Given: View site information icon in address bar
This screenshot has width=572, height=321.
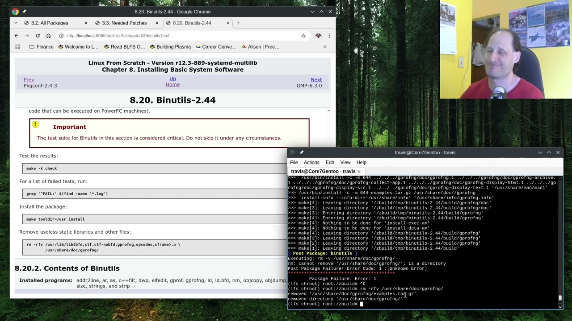Looking at the screenshot, I should 62,36.
